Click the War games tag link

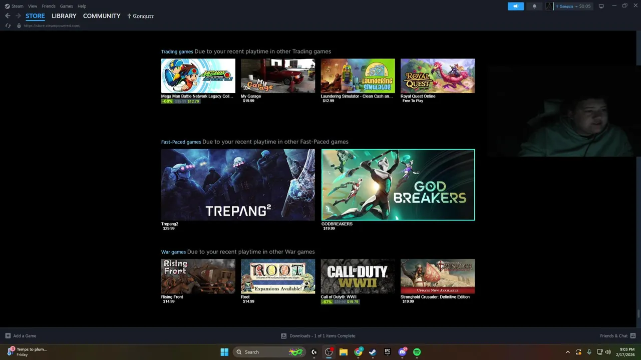[x=173, y=252]
